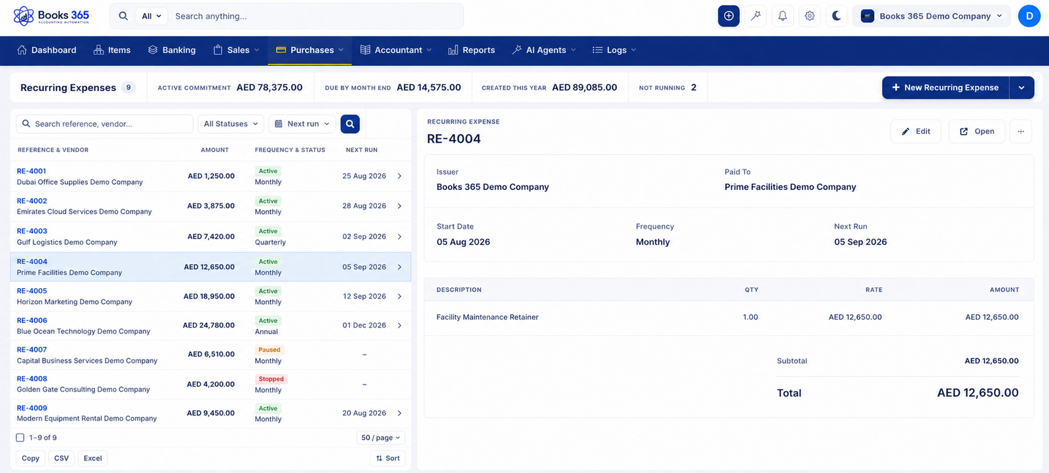Open the Banking menu
This screenshot has width=1049, height=473.
coord(172,50)
